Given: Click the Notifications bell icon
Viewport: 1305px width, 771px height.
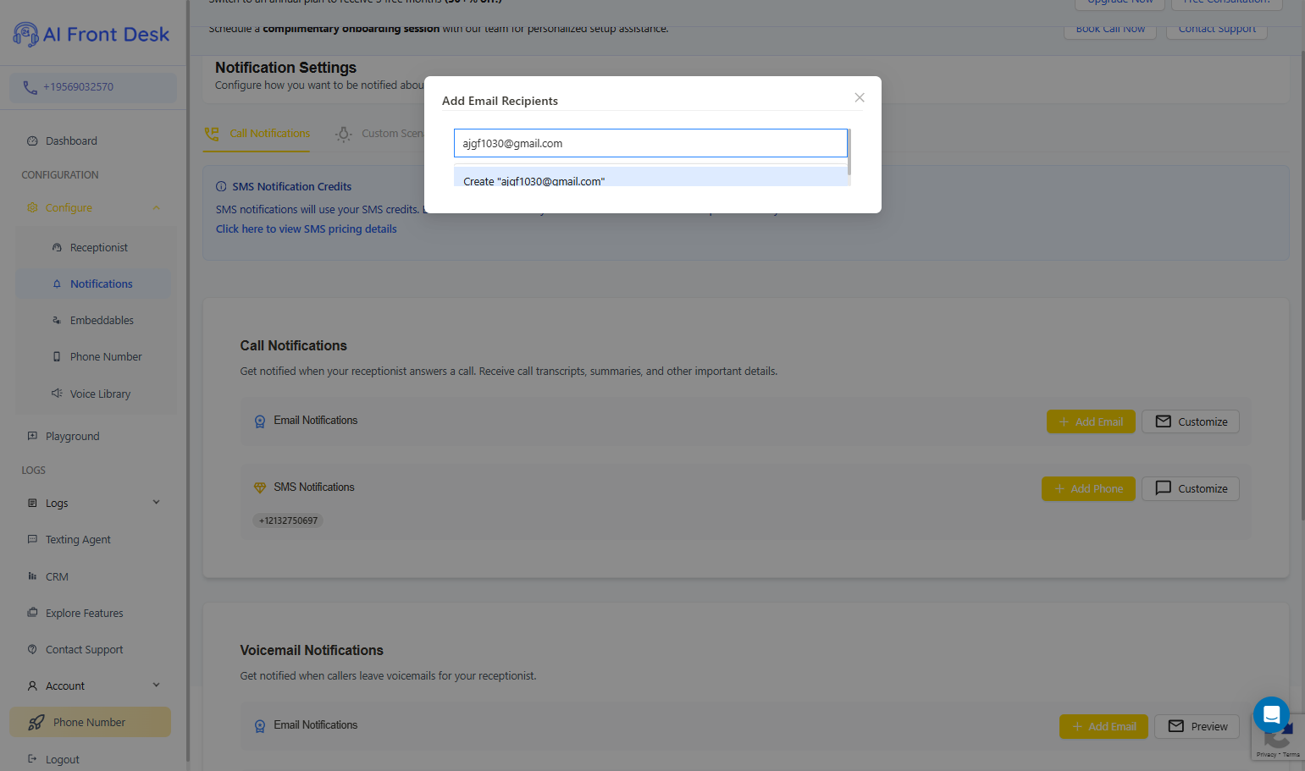Looking at the screenshot, I should [57, 284].
